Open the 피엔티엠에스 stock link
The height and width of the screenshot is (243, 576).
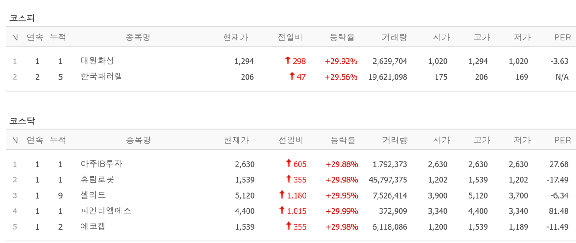[x=106, y=211]
